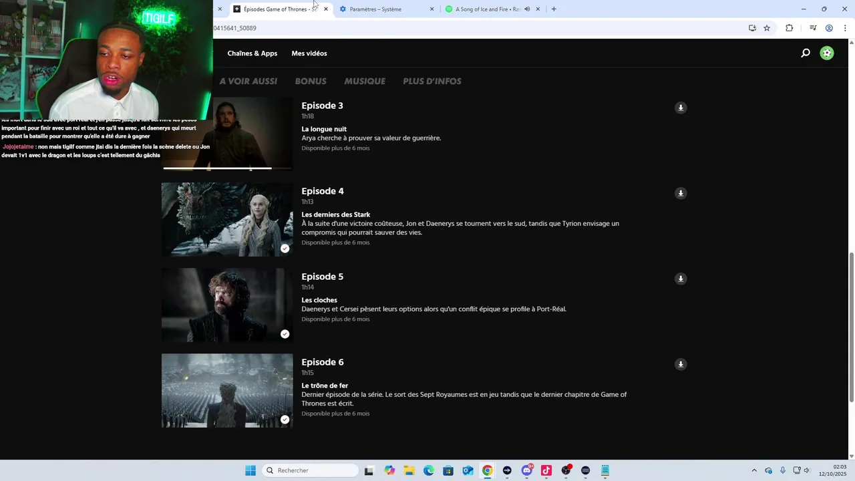Click the browser address bar URL

point(234,28)
